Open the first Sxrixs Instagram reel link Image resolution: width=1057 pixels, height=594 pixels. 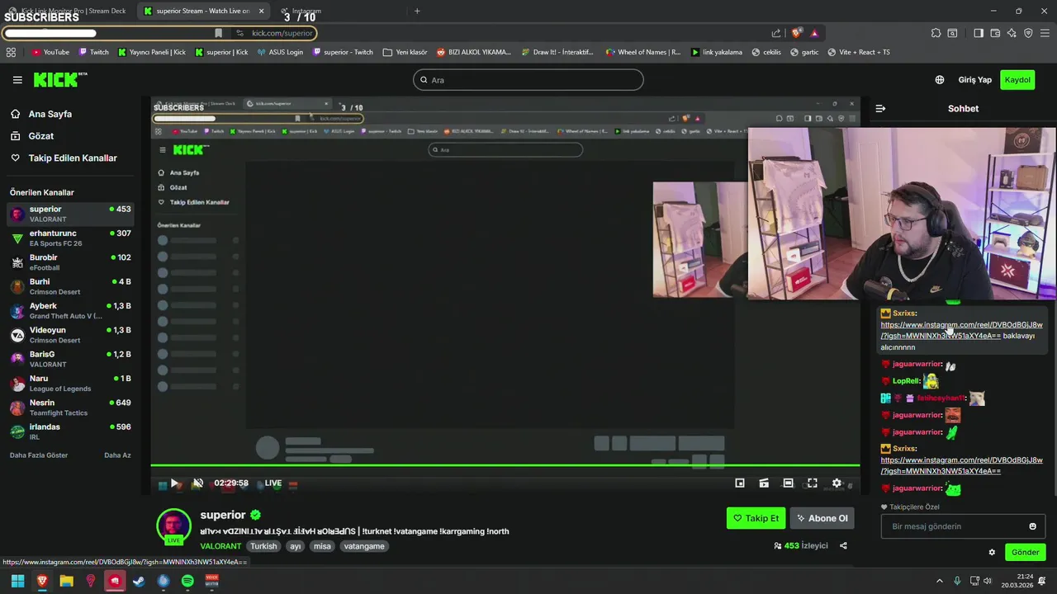coord(961,330)
